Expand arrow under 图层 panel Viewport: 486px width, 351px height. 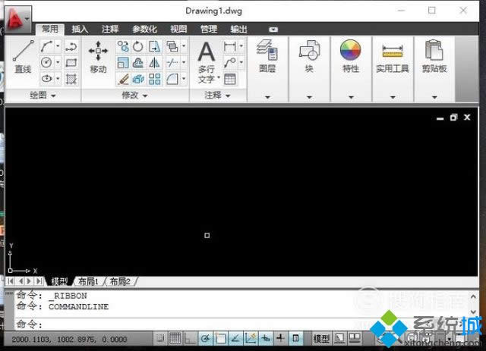(267, 97)
